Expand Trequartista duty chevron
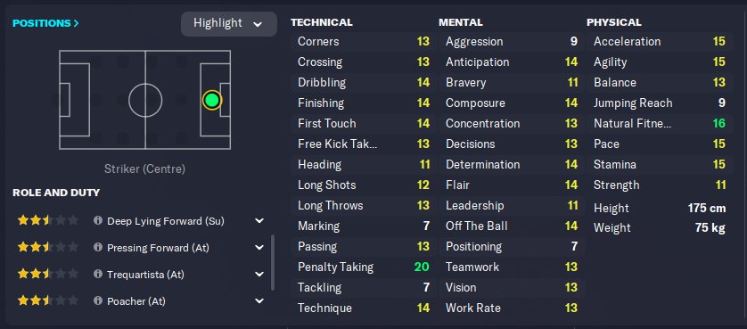 (259, 275)
